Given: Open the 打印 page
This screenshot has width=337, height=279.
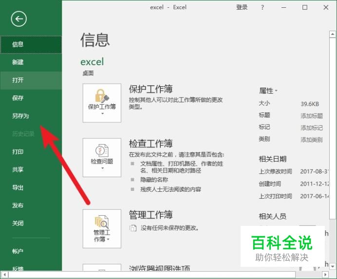Looking at the screenshot, I should coord(31,152).
